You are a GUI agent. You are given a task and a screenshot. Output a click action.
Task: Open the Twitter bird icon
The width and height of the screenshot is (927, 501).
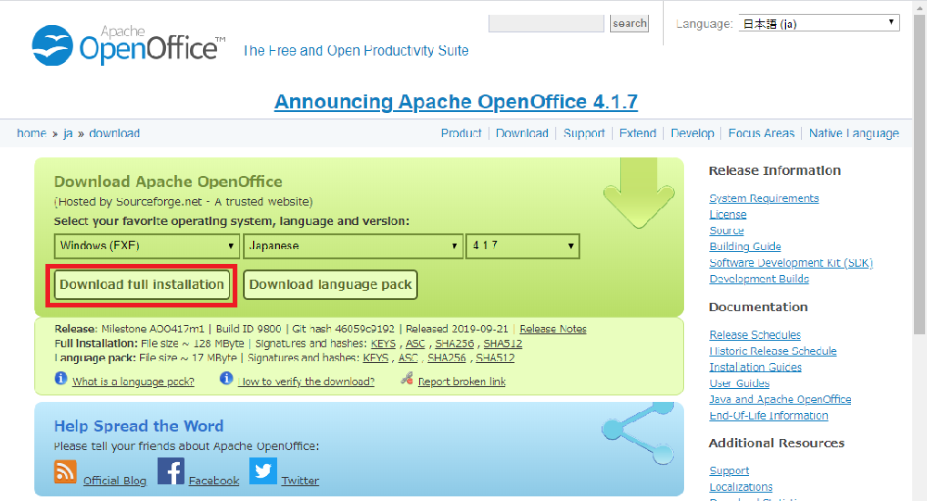[263, 470]
